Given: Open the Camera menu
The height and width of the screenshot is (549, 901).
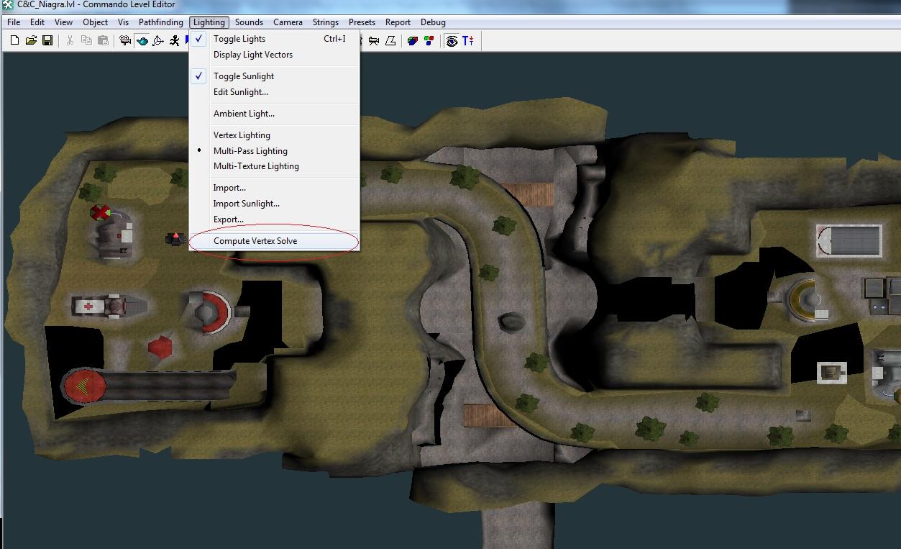Looking at the screenshot, I should (288, 22).
